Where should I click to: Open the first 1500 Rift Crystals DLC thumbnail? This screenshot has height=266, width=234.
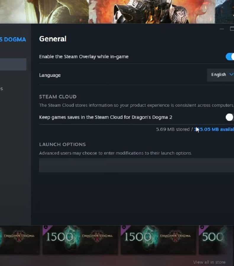click(x=80, y=240)
